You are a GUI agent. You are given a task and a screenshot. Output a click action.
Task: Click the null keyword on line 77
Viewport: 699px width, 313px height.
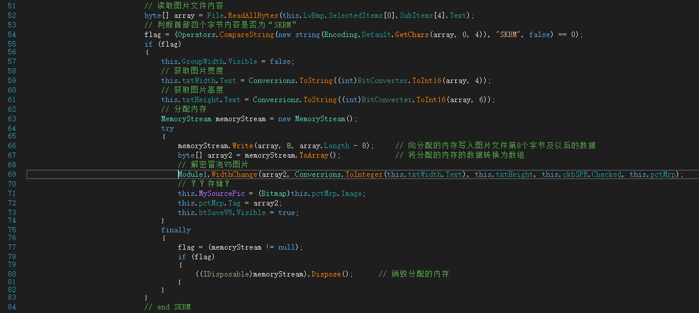(287, 247)
